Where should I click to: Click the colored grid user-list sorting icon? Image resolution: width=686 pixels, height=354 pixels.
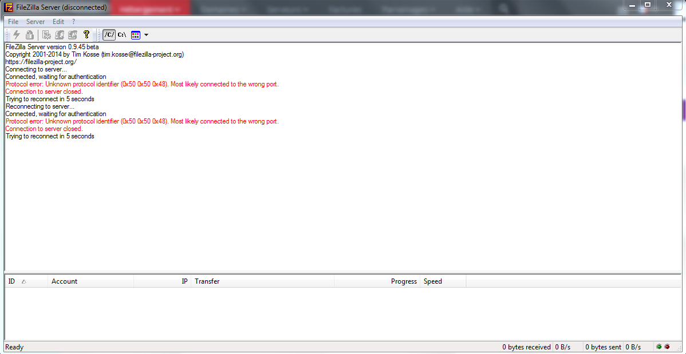pyautogui.click(x=136, y=34)
